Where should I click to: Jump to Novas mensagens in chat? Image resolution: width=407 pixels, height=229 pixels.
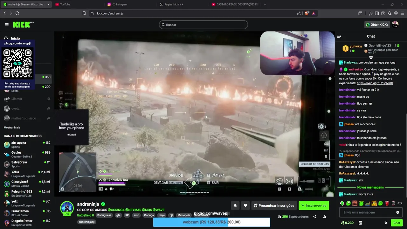pos(370,187)
